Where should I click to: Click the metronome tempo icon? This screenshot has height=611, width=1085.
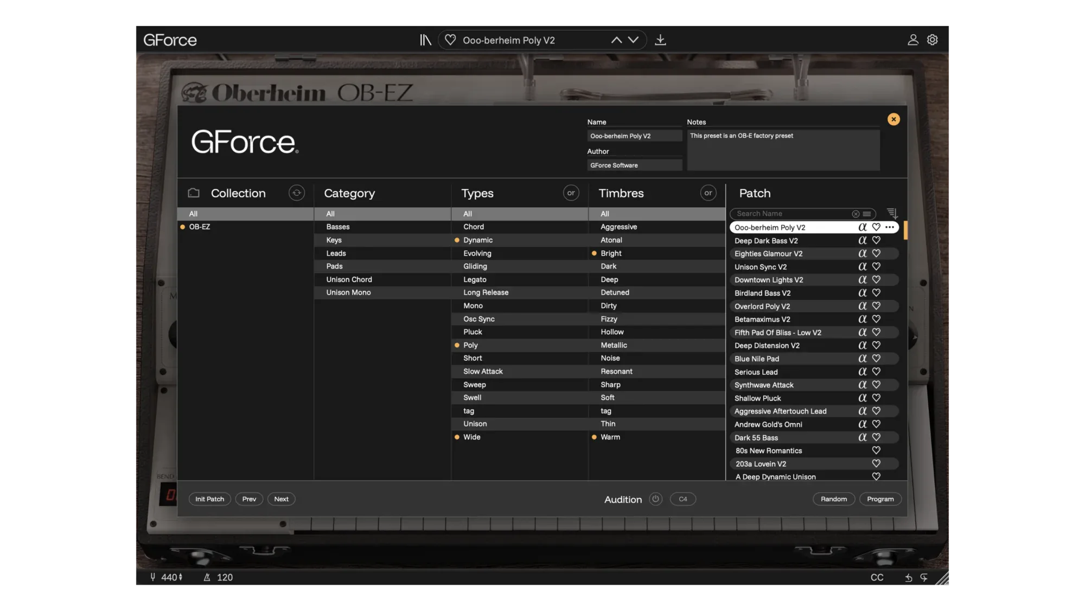coord(207,577)
